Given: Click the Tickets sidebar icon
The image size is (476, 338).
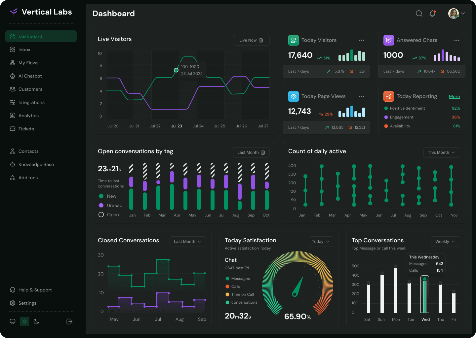Looking at the screenshot, I should (x=13, y=129).
